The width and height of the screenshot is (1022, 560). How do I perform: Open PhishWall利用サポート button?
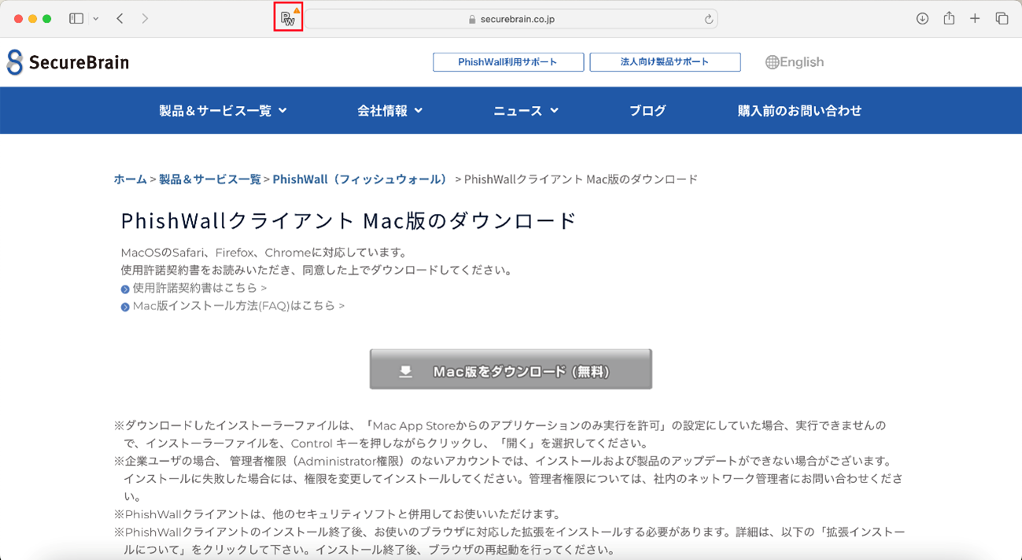coord(508,62)
